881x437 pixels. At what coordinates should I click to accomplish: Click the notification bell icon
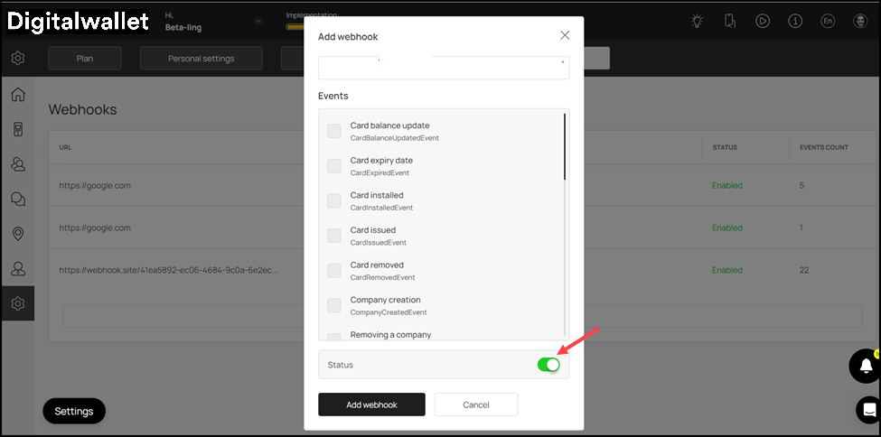pos(865,366)
